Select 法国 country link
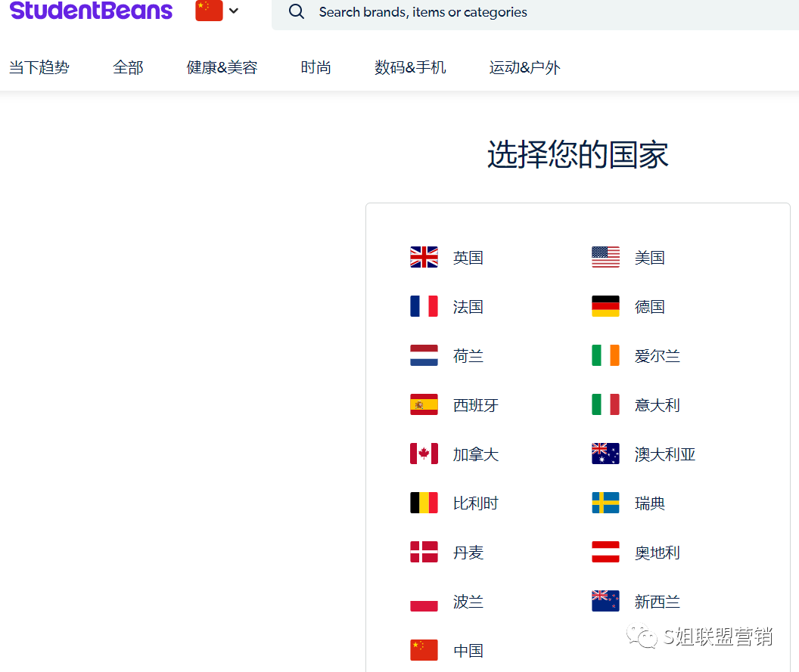This screenshot has width=799, height=672. (468, 307)
